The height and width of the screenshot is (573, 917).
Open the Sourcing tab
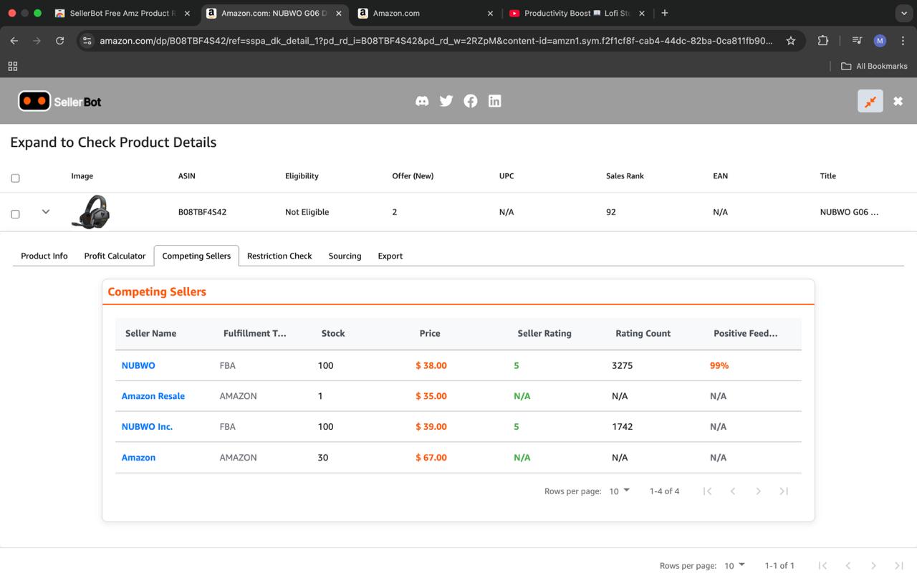345,256
